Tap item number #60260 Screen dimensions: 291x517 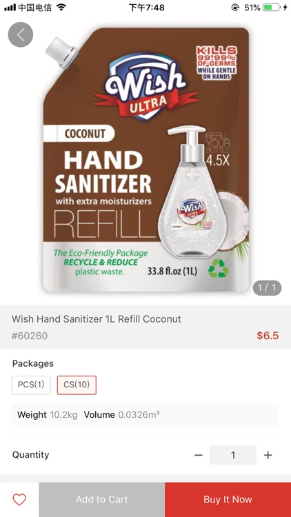click(30, 336)
